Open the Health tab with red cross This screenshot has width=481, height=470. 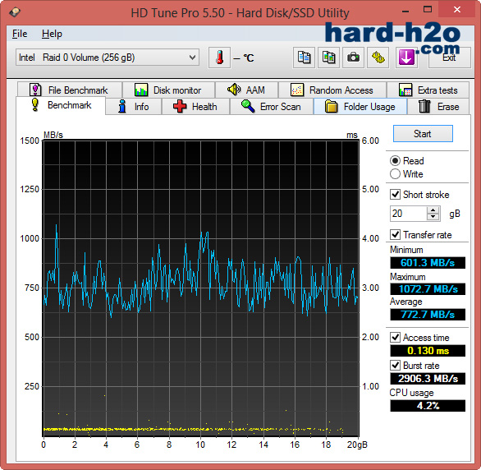coord(195,107)
